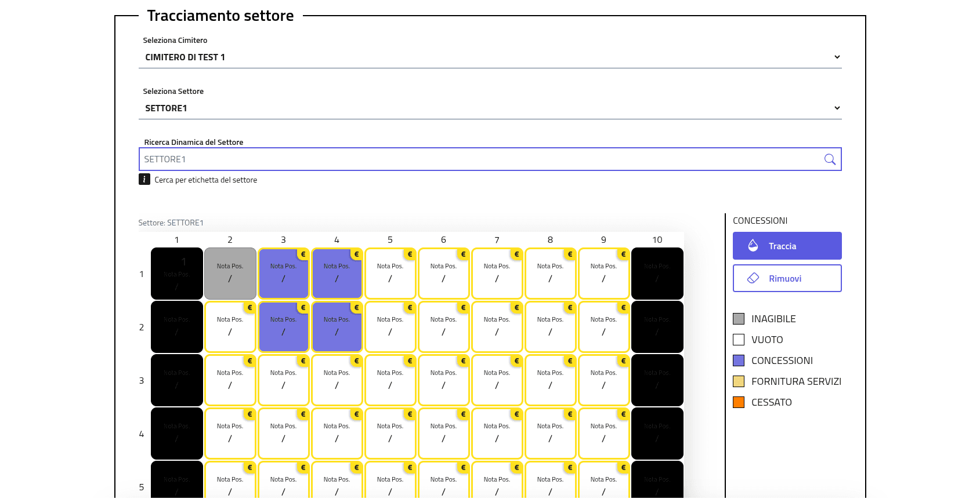Viewport: 980px width, 499px height.
Task: Open the Seleziona Settore dropdown
Action: click(x=490, y=108)
